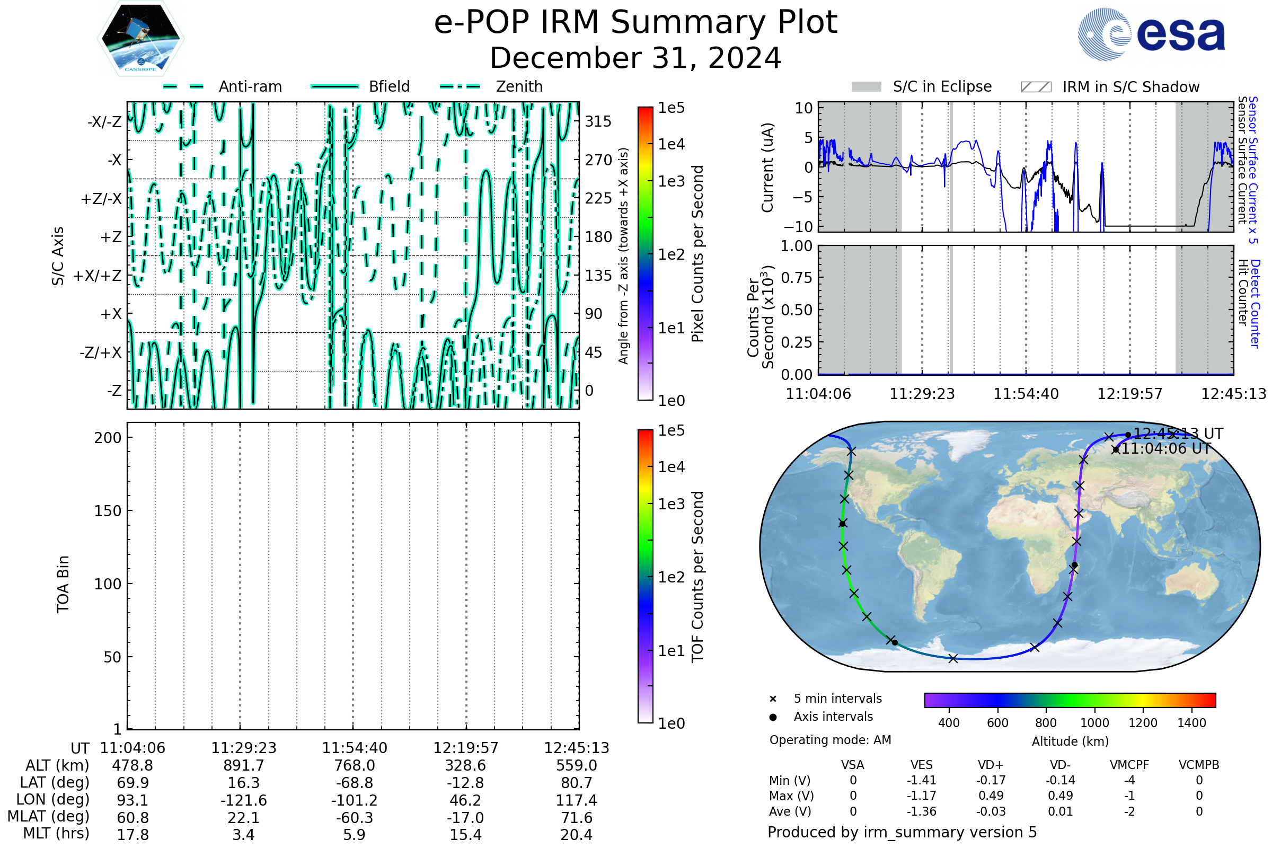1272x848 pixels.
Task: Click the CASSIOPE satellite logo
Action: [x=140, y=39]
